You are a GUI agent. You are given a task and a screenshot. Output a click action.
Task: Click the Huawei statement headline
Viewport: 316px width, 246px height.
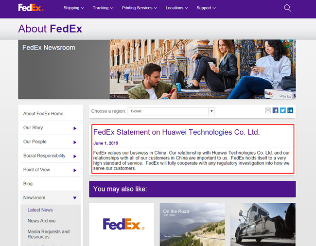[176, 132]
